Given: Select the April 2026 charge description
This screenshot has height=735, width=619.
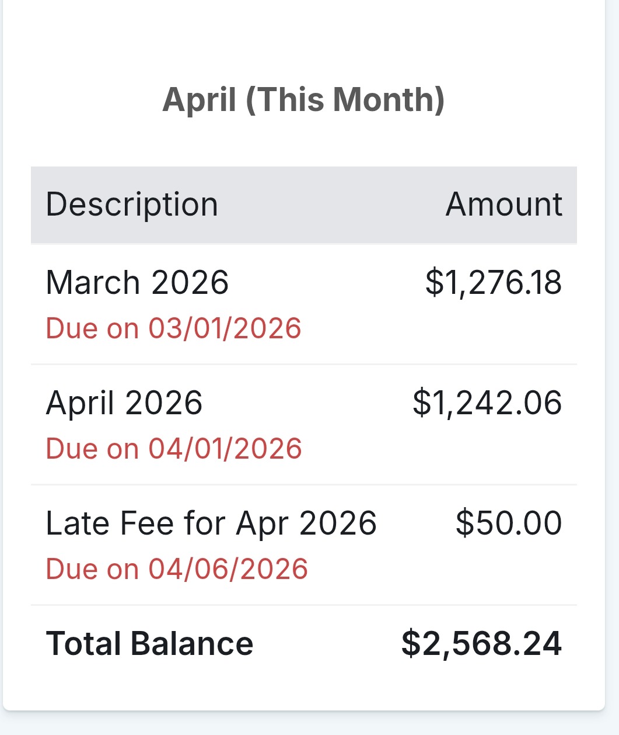Looking at the screenshot, I should [x=124, y=403].
